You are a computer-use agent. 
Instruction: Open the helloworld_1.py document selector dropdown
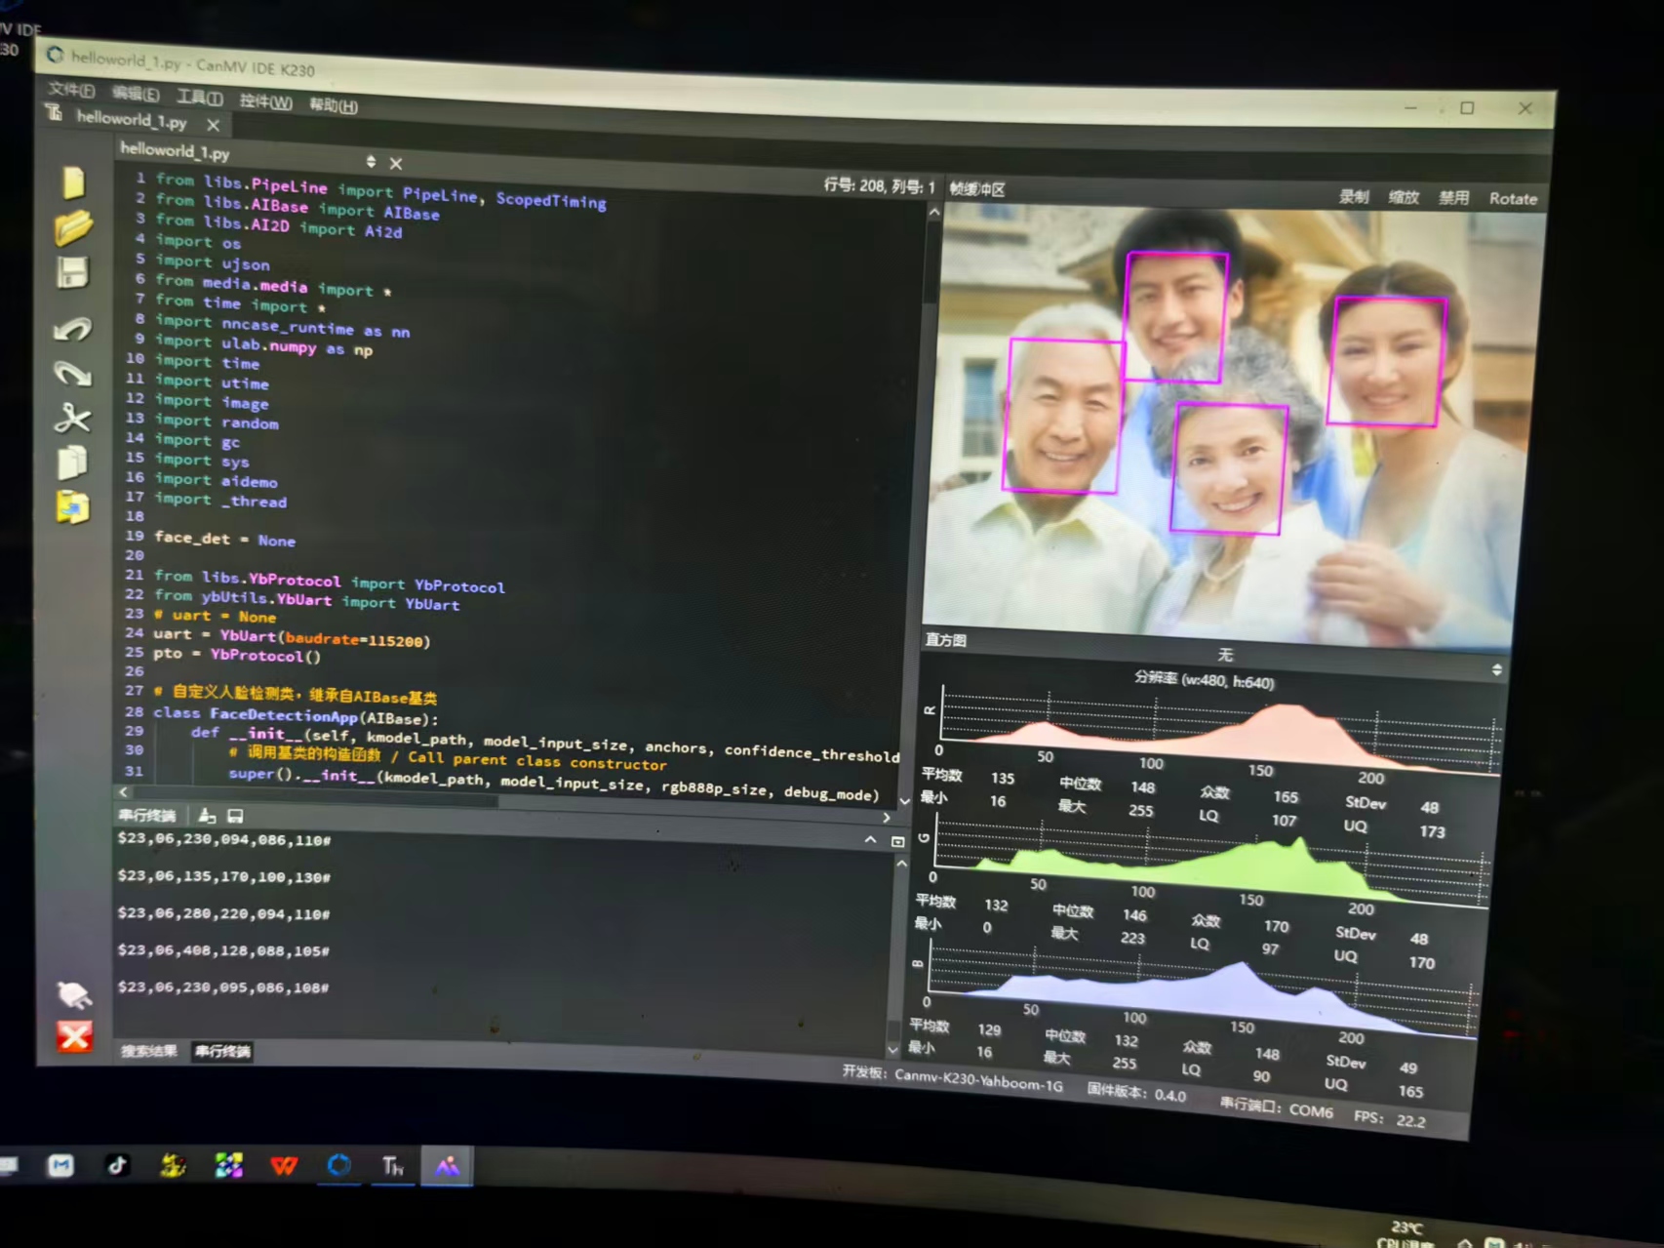coord(371,161)
